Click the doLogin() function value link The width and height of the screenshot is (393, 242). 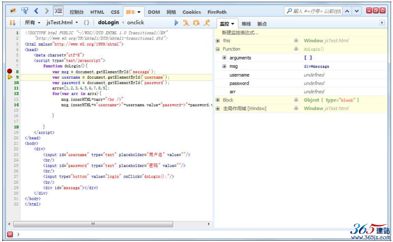[314, 49]
